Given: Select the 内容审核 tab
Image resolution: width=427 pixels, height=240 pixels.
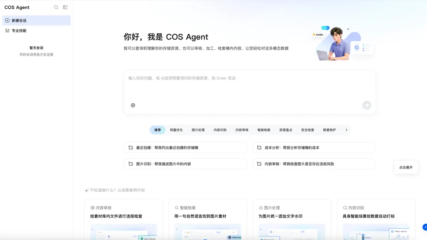Looking at the screenshot, I should pos(242,130).
